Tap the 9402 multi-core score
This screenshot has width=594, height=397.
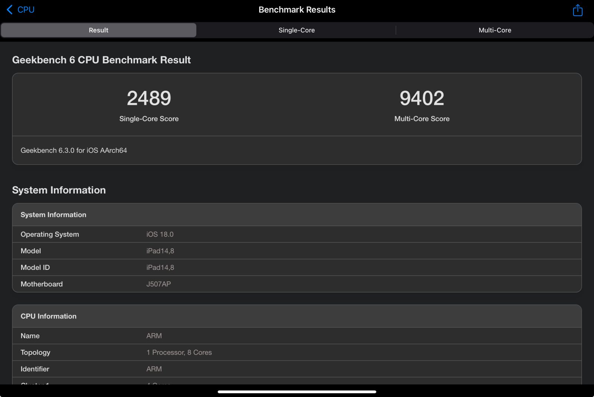[422, 98]
